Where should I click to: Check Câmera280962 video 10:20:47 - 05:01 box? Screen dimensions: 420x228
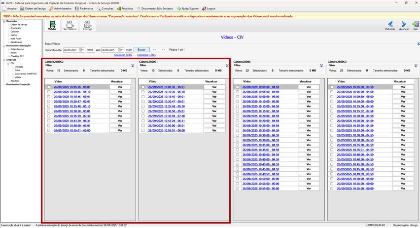point(48,101)
